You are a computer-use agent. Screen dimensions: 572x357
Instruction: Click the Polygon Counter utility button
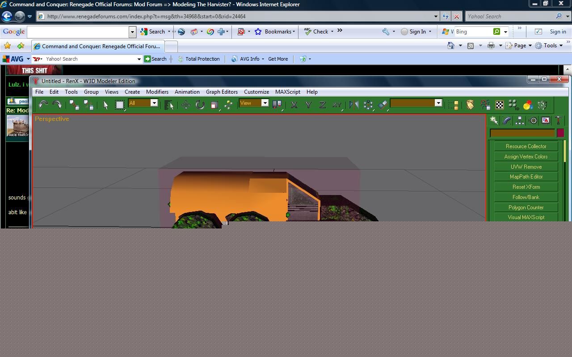[x=526, y=208]
